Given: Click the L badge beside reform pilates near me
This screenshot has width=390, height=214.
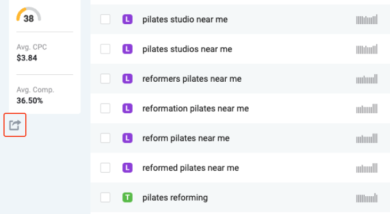Looking at the screenshot, I should click(x=128, y=138).
